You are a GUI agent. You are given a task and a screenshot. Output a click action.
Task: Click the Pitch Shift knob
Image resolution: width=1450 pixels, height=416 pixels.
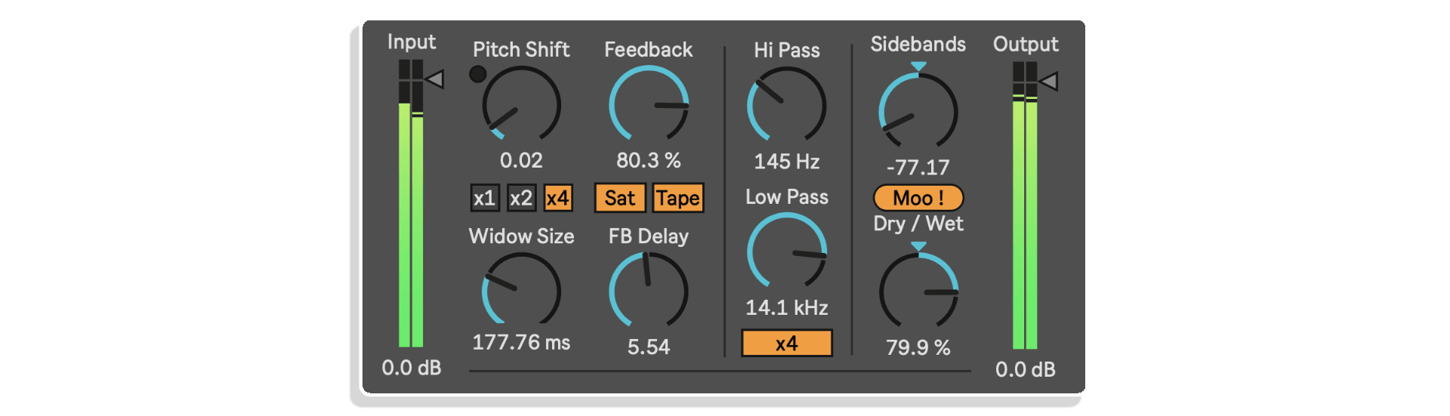click(521, 105)
